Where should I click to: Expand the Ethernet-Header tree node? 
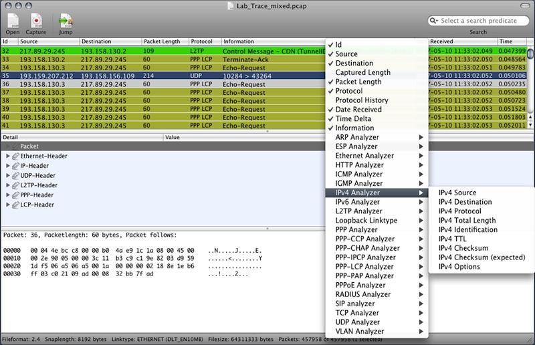point(9,156)
